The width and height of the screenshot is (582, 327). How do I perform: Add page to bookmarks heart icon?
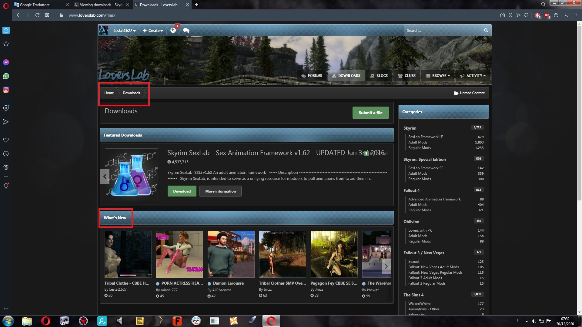point(526,15)
